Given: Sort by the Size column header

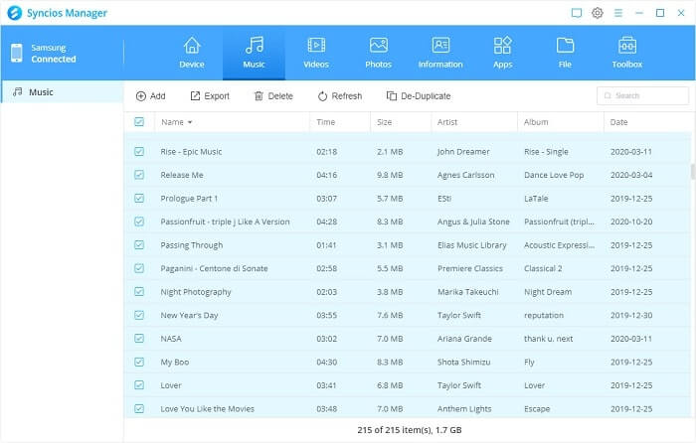Looking at the screenshot, I should click(385, 122).
